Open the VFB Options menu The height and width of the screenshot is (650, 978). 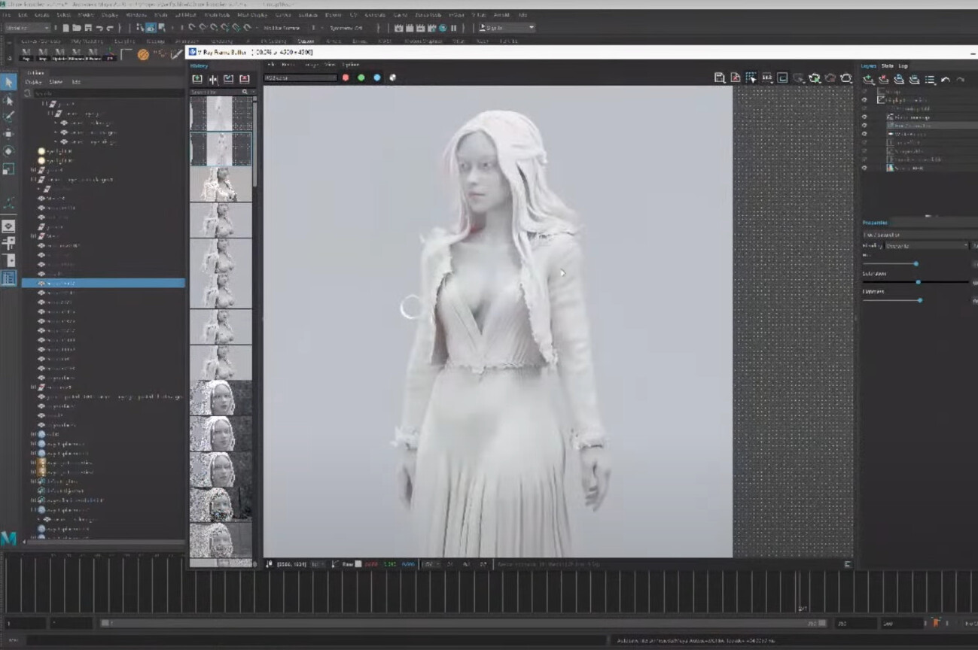click(352, 65)
